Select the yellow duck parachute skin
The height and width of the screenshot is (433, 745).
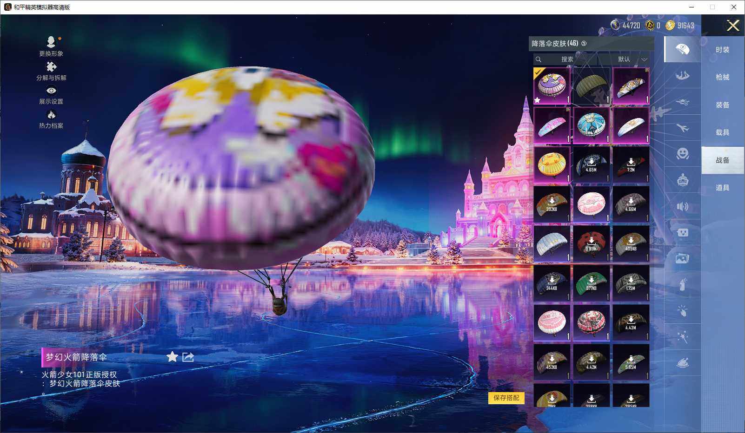(x=552, y=164)
